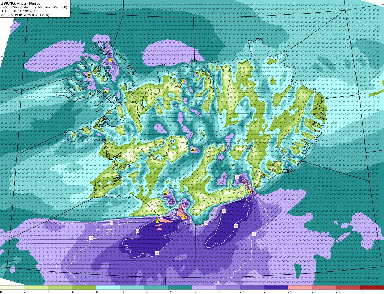
Task: Click the 18–20 m/s purple legend swatch
Action: pos(228,288)
